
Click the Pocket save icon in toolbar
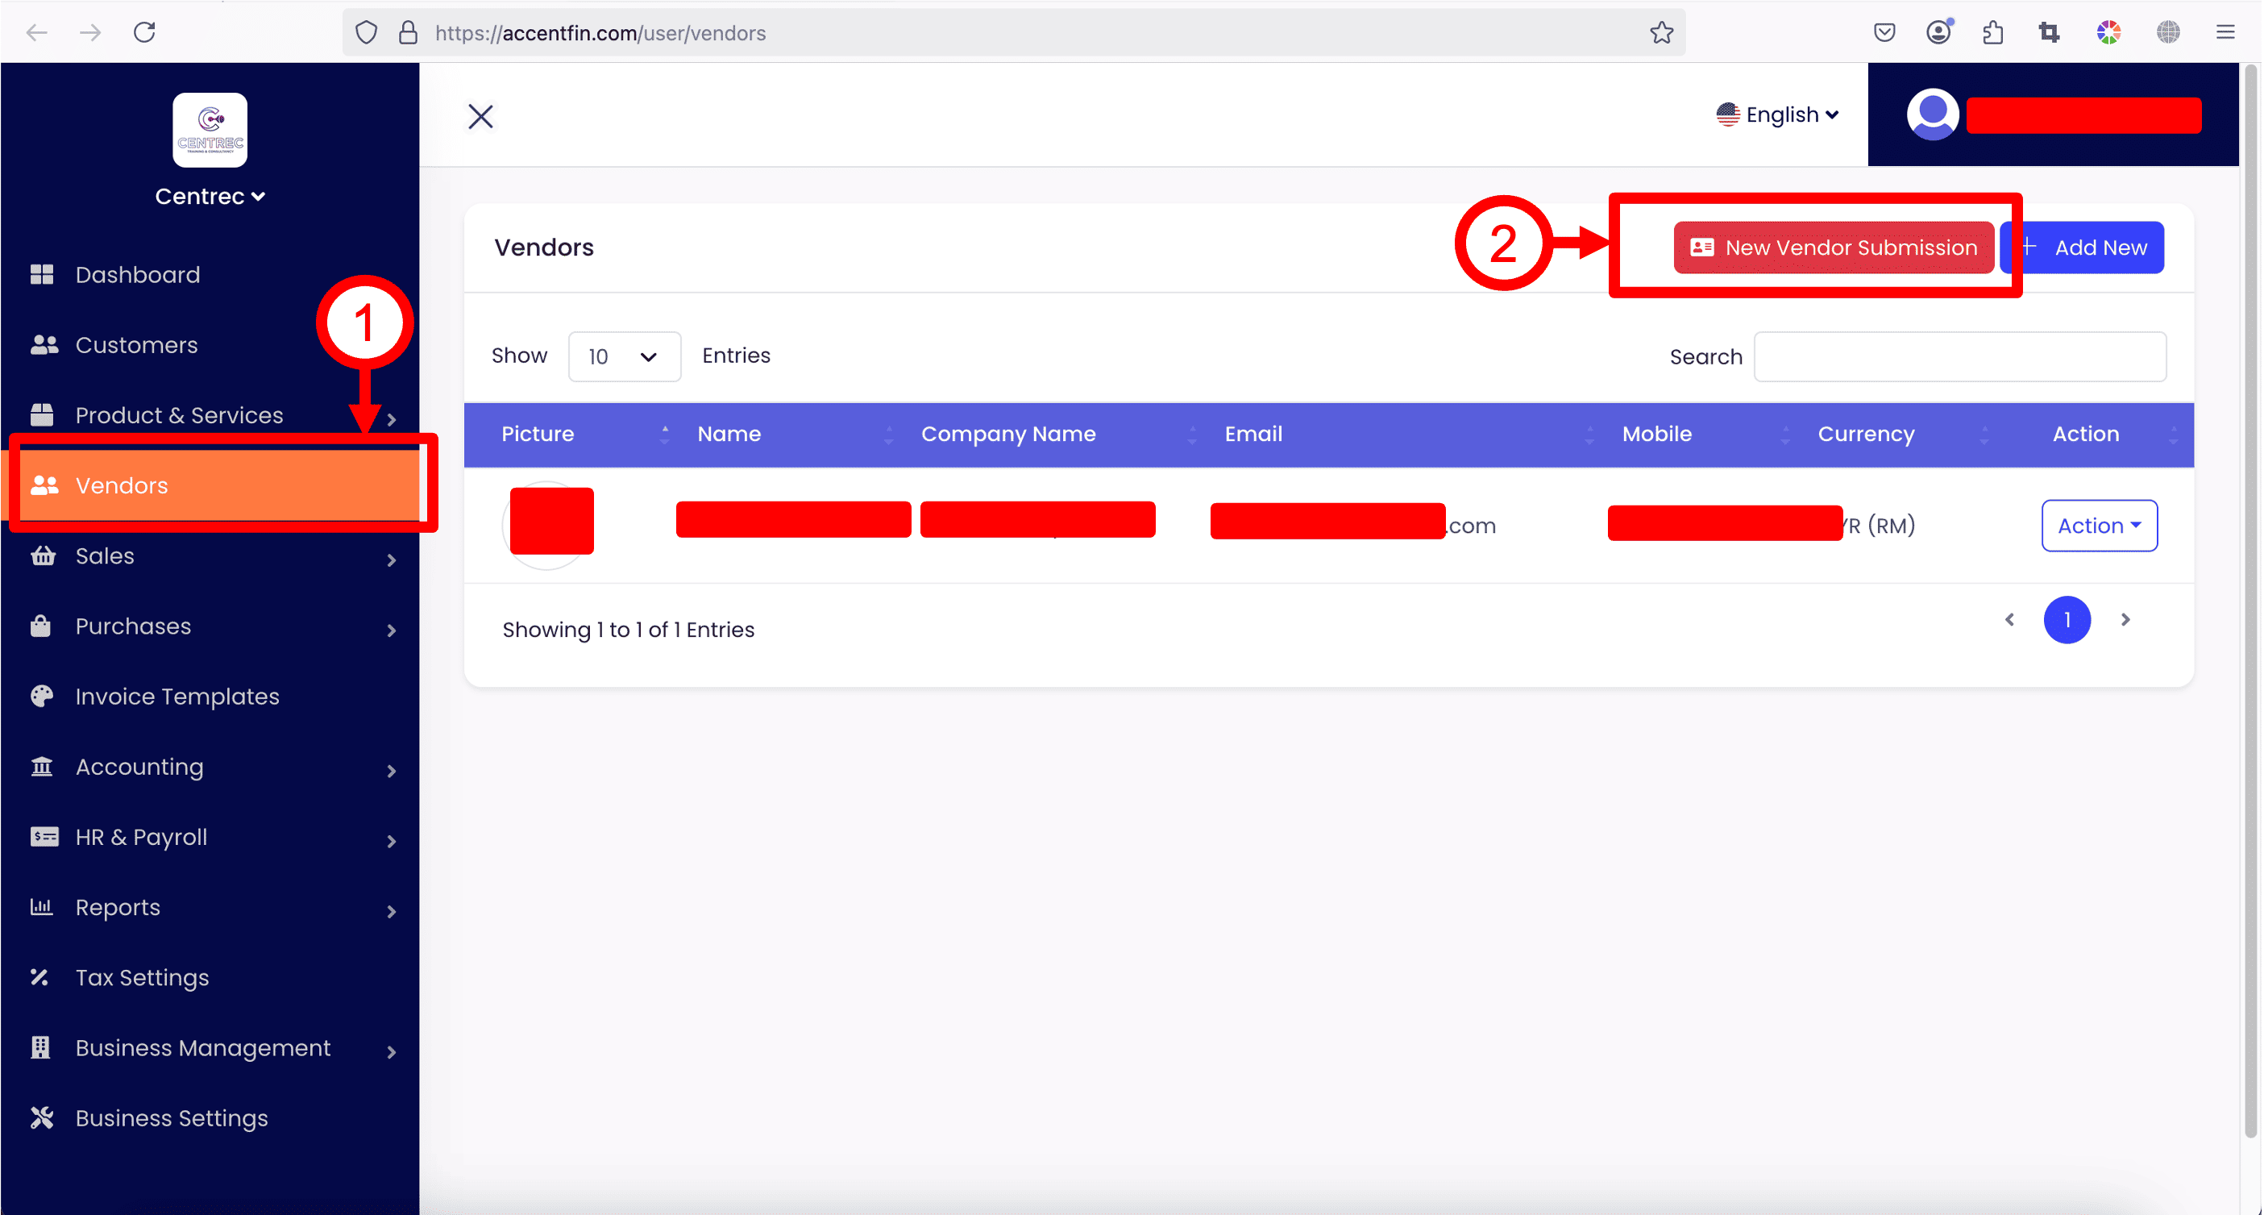1884,32
